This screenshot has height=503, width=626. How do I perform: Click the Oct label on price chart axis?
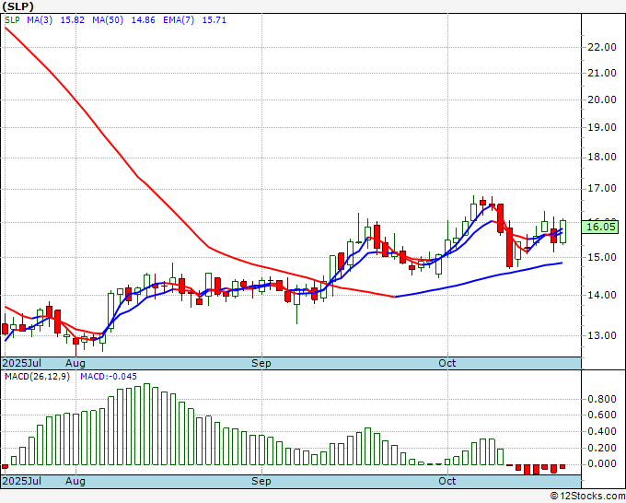point(446,363)
